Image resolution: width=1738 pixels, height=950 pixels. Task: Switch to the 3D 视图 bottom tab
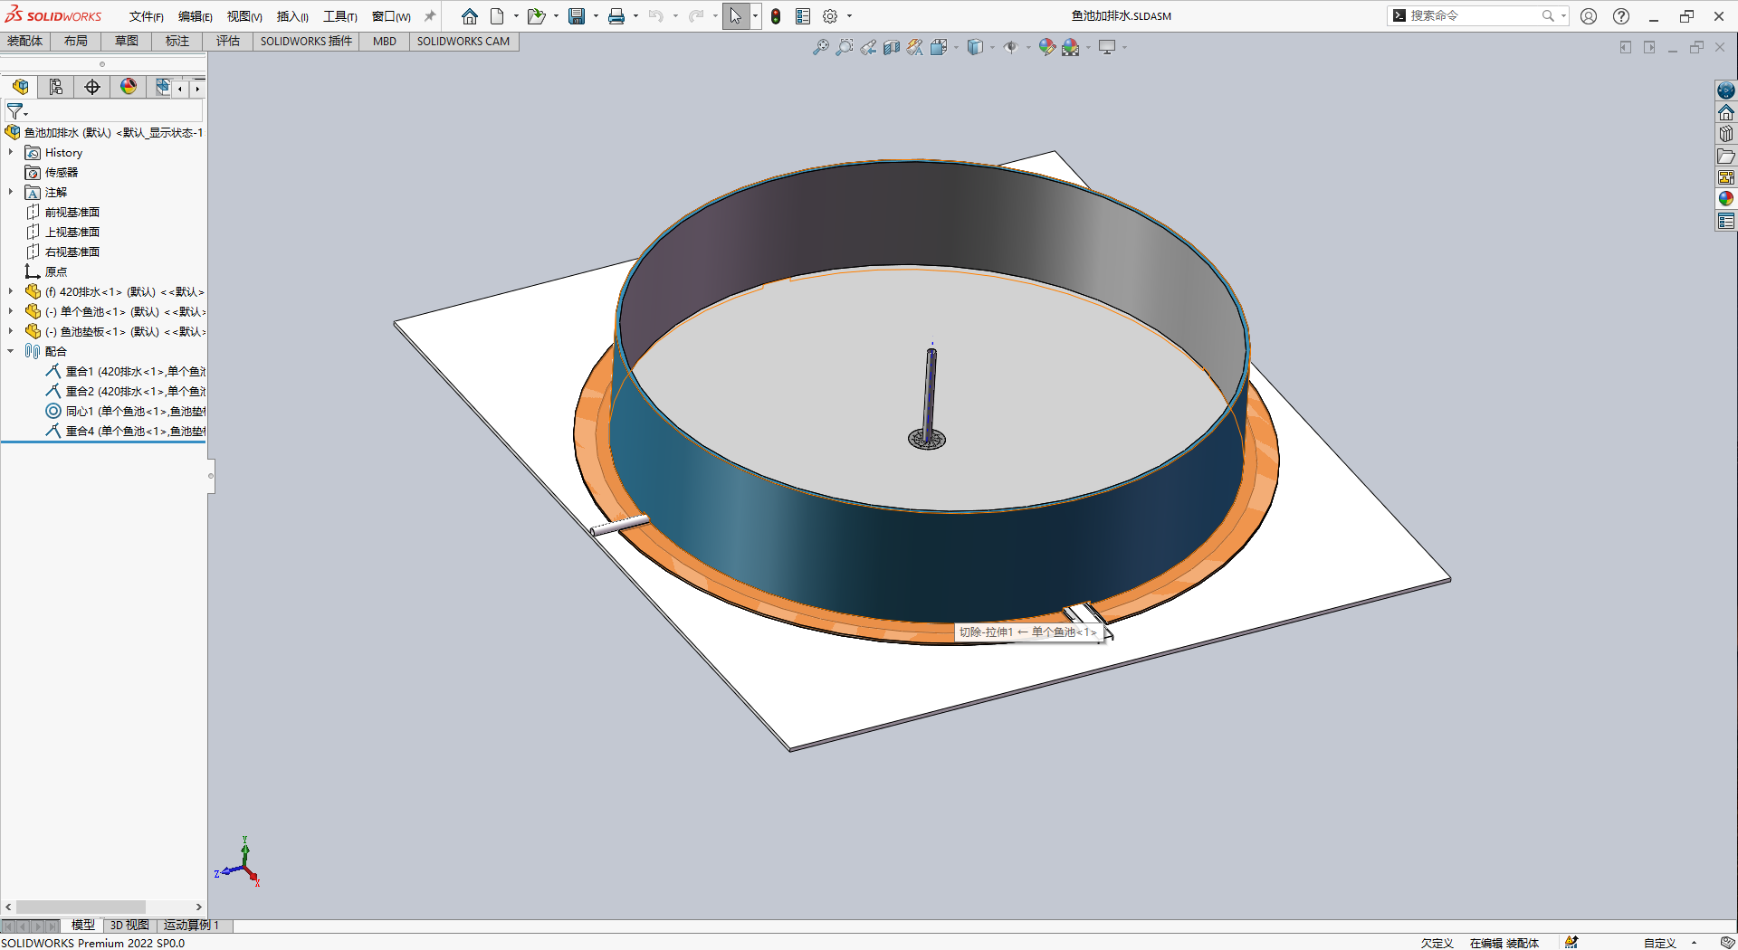[129, 926]
